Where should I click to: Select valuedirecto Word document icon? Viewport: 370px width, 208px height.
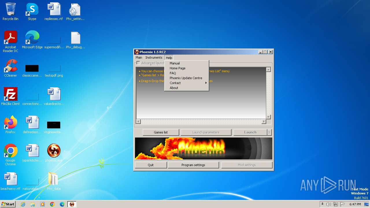coord(54,96)
